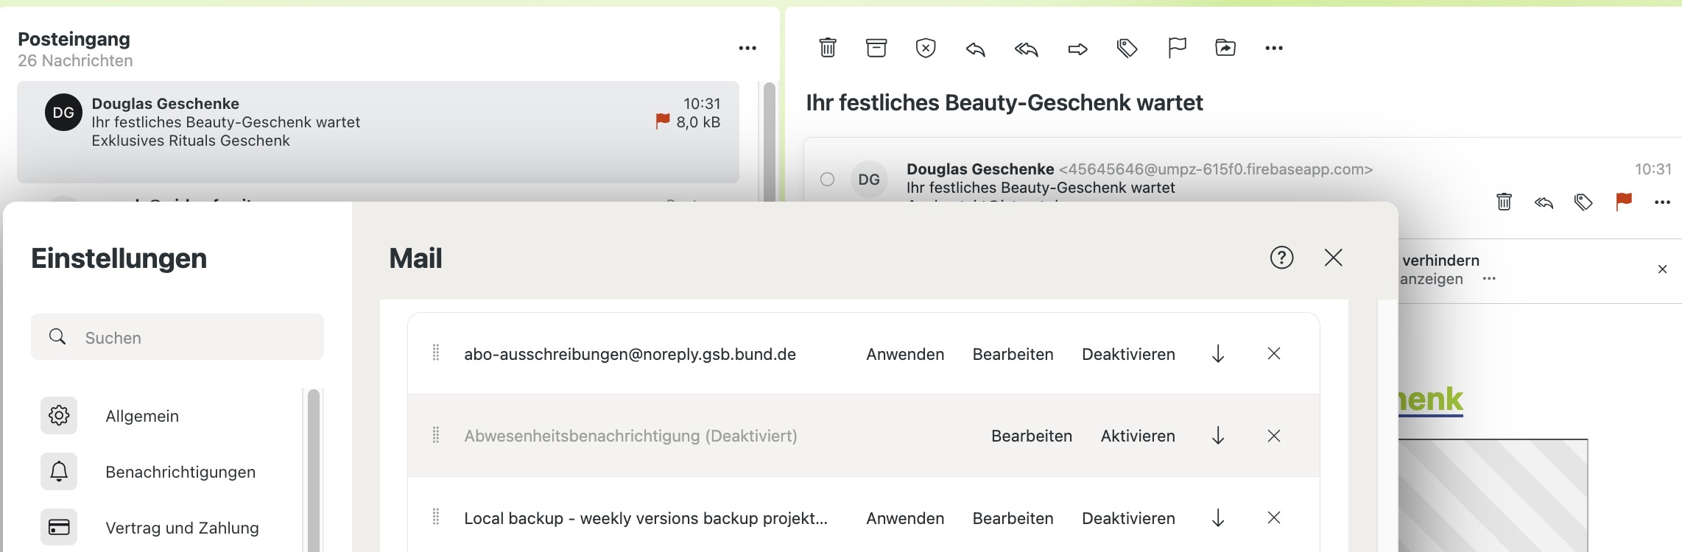Viewport: 1682px width, 552px height.
Task: Forward the email using arrow icon
Action: tap(1077, 49)
